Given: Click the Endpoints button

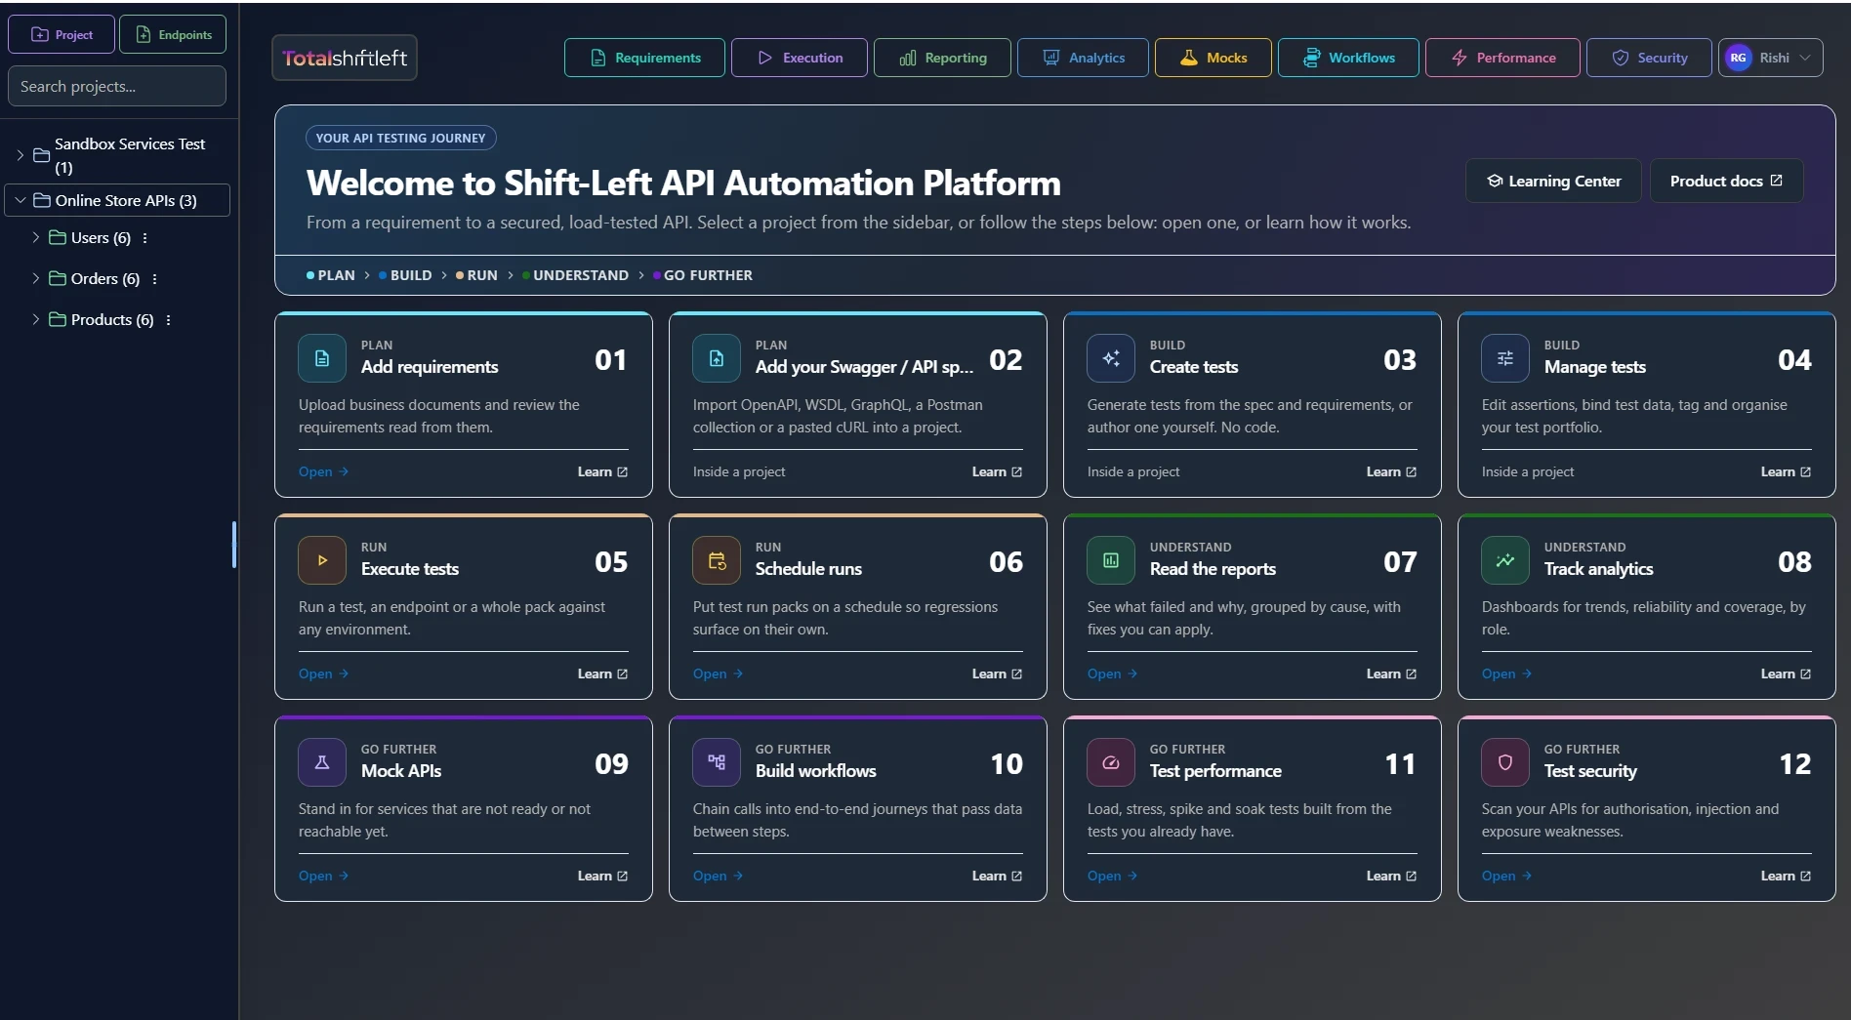Looking at the screenshot, I should pos(173,34).
